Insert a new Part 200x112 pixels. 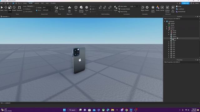(x=76, y=9)
